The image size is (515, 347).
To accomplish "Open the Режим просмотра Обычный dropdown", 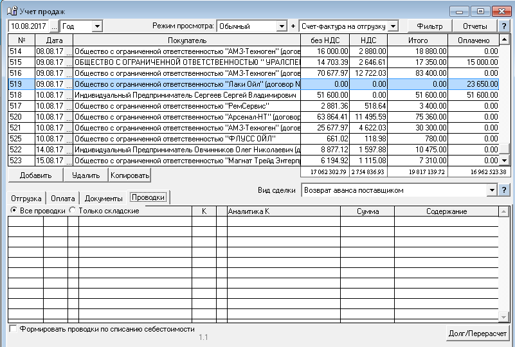I will click(x=281, y=26).
